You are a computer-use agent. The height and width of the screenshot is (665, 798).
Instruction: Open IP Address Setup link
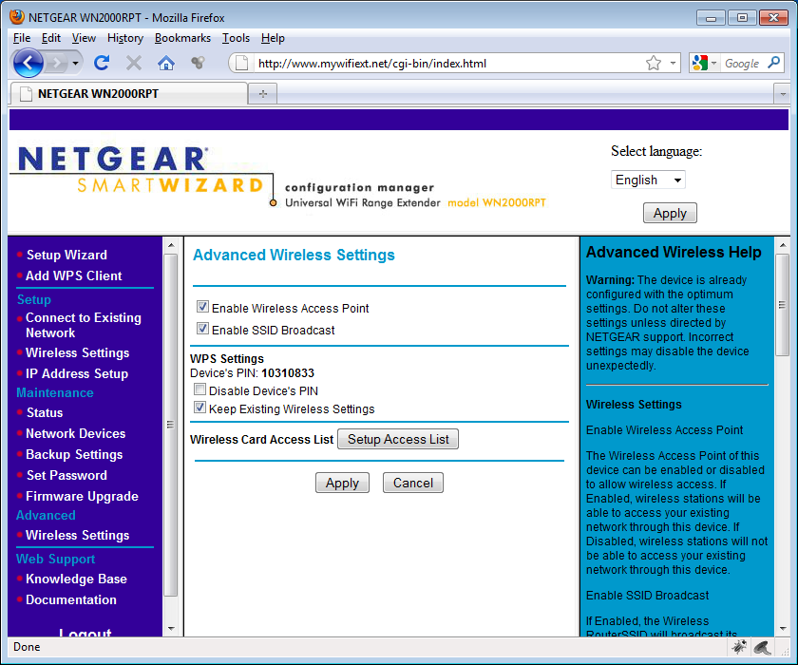click(x=77, y=373)
